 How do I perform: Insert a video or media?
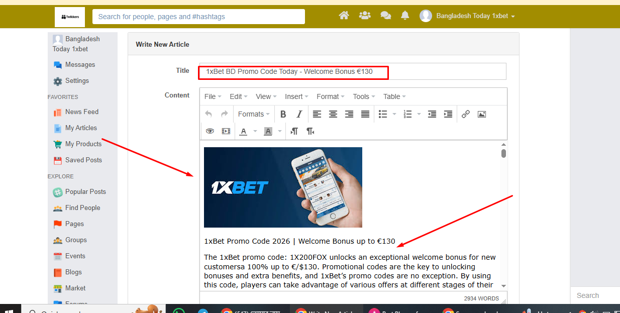pyautogui.click(x=226, y=131)
